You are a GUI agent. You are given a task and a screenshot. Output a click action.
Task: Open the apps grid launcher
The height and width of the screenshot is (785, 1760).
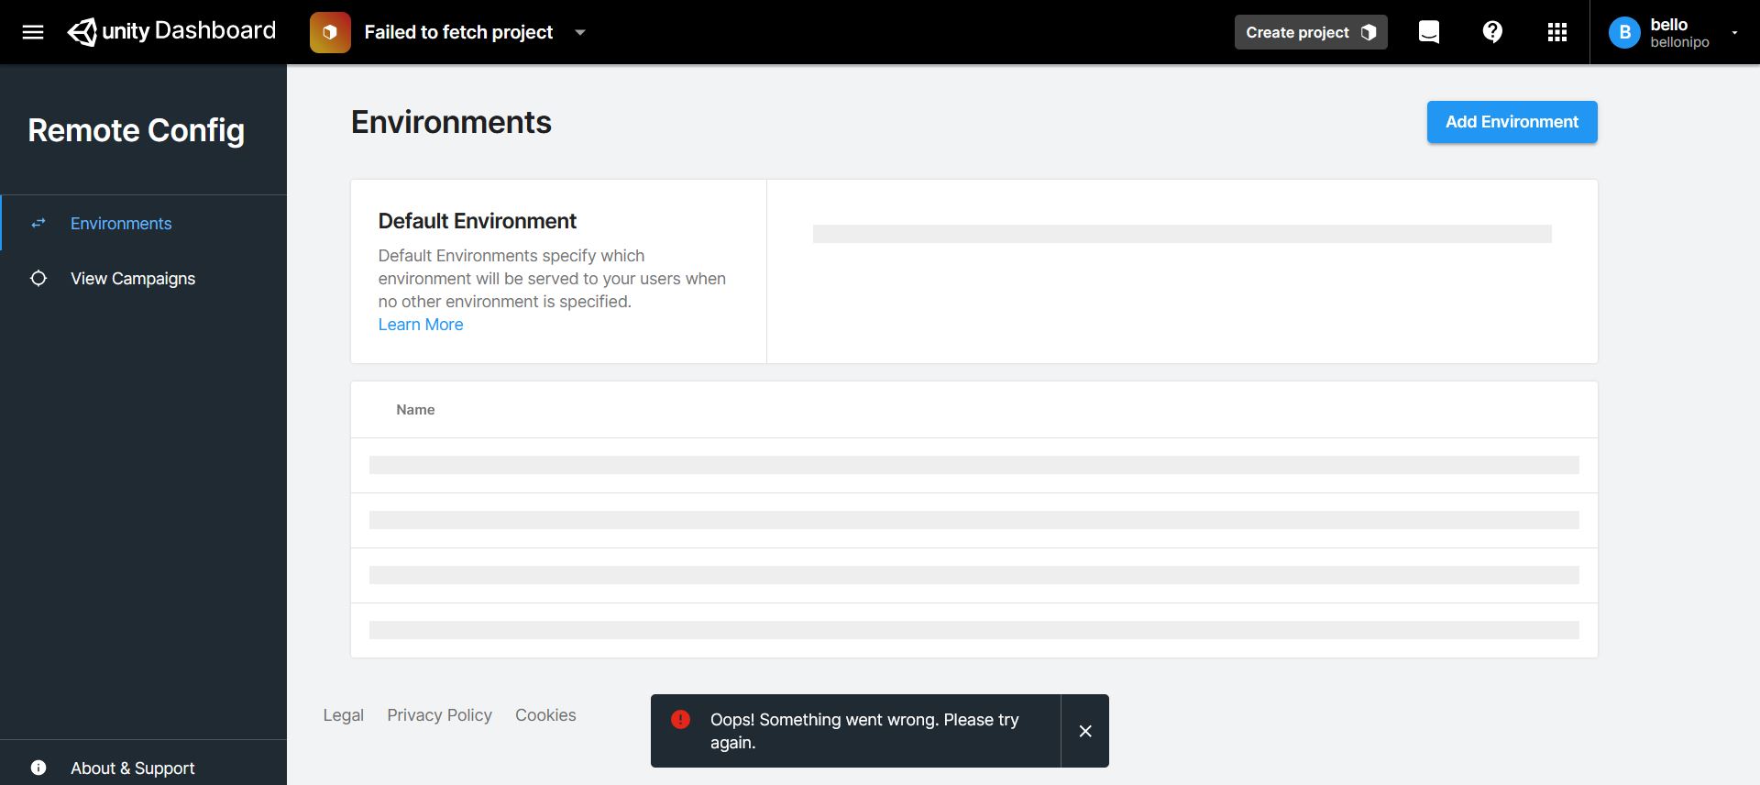[1557, 32]
